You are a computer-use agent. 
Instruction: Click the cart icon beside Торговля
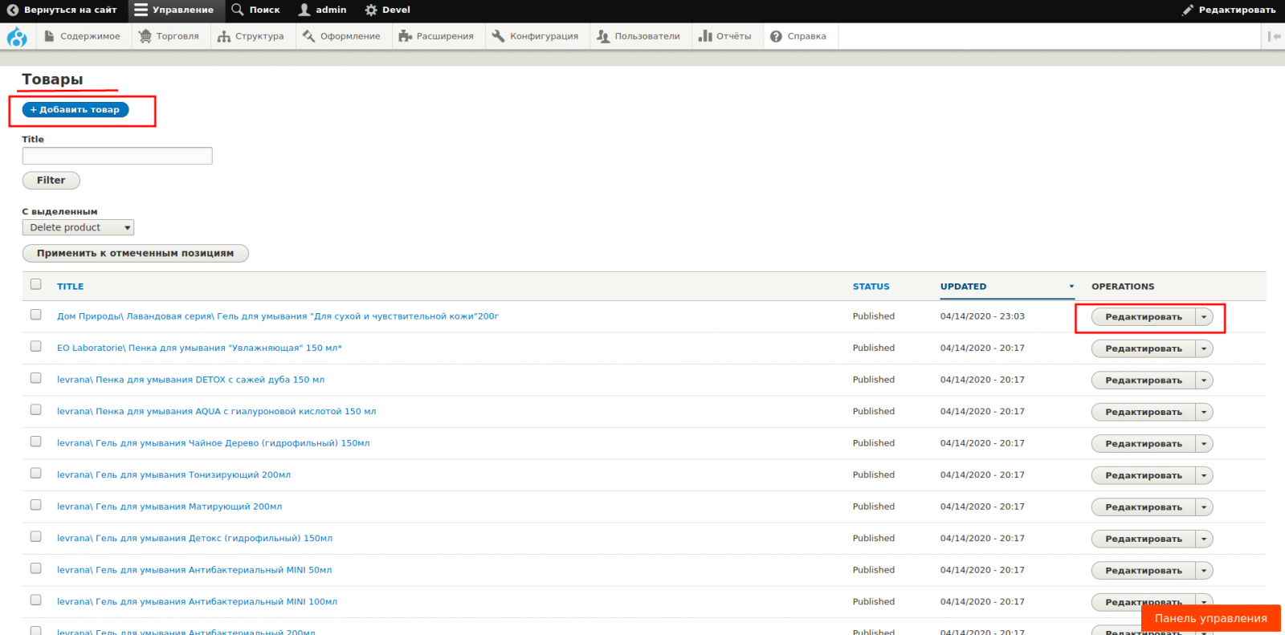point(145,36)
